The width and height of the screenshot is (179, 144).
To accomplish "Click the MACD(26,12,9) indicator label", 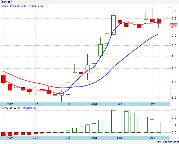I will [11, 108].
